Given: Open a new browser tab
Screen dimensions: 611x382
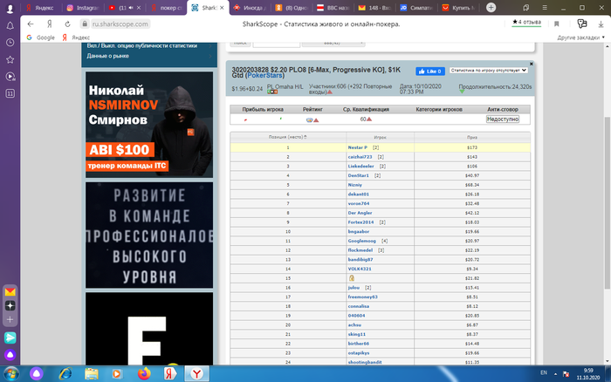Looking at the screenshot, I should [x=491, y=7].
